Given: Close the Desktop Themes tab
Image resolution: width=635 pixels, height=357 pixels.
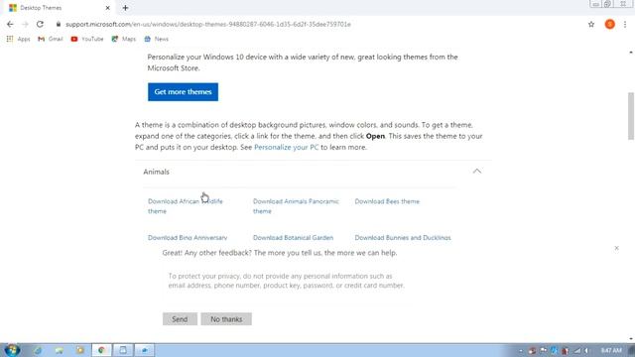Looking at the screenshot, I should click(x=108, y=8).
